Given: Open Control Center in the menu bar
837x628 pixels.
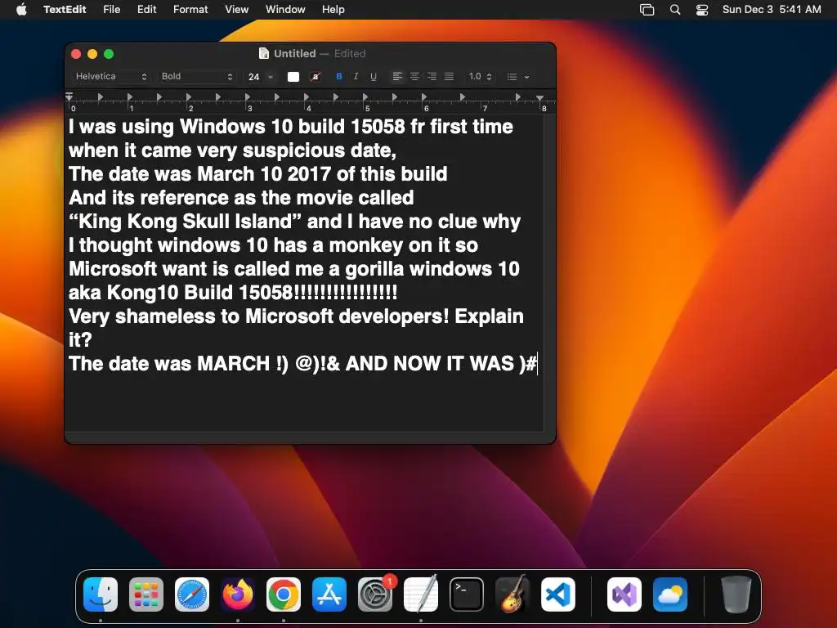Looking at the screenshot, I should pos(702,10).
